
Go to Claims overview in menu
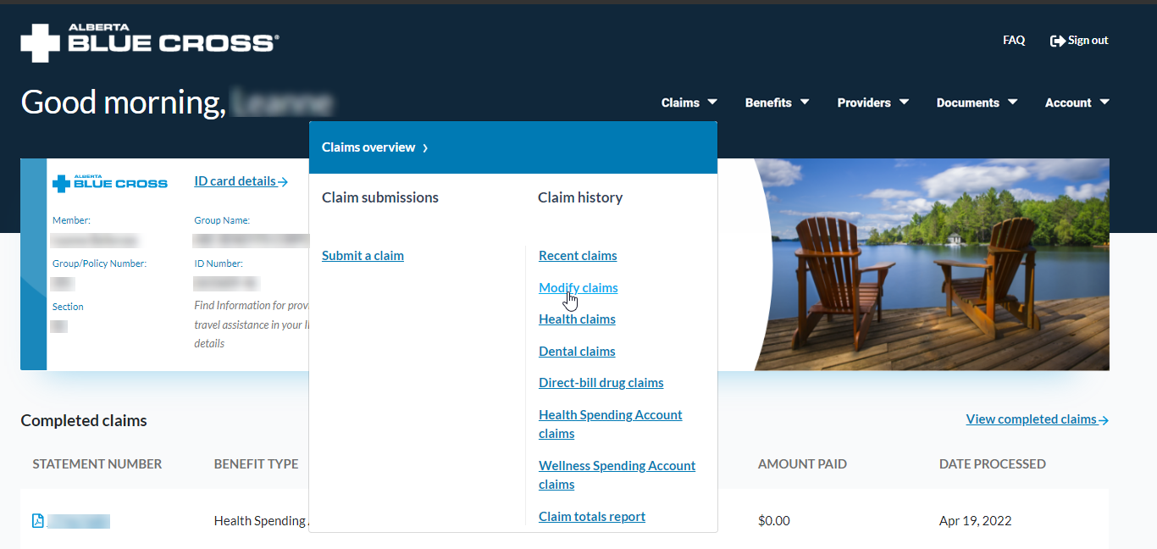[x=368, y=147]
